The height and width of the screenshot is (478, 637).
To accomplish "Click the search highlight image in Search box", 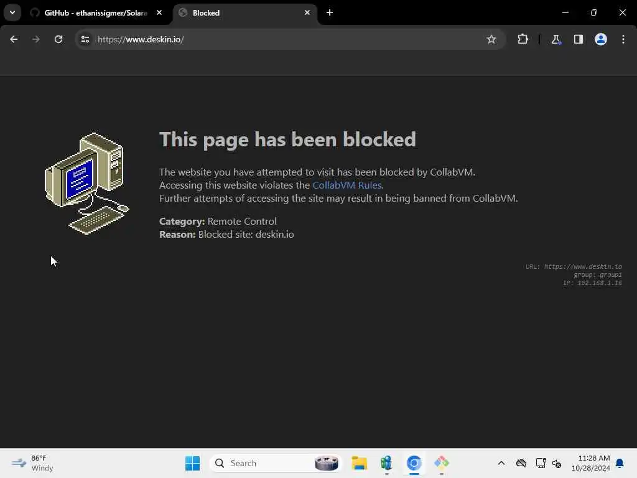I will [x=326, y=463].
